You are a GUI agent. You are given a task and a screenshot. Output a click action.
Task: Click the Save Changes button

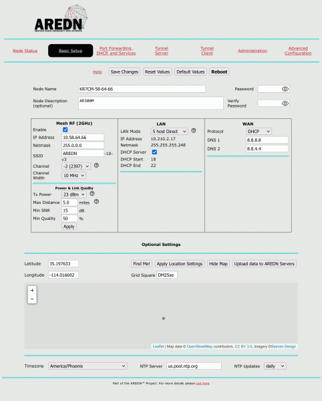124,72
